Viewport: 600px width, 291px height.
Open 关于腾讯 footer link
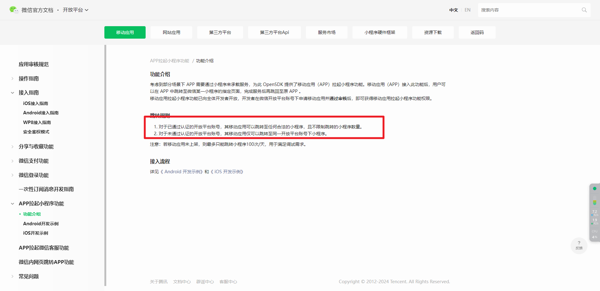point(159,282)
